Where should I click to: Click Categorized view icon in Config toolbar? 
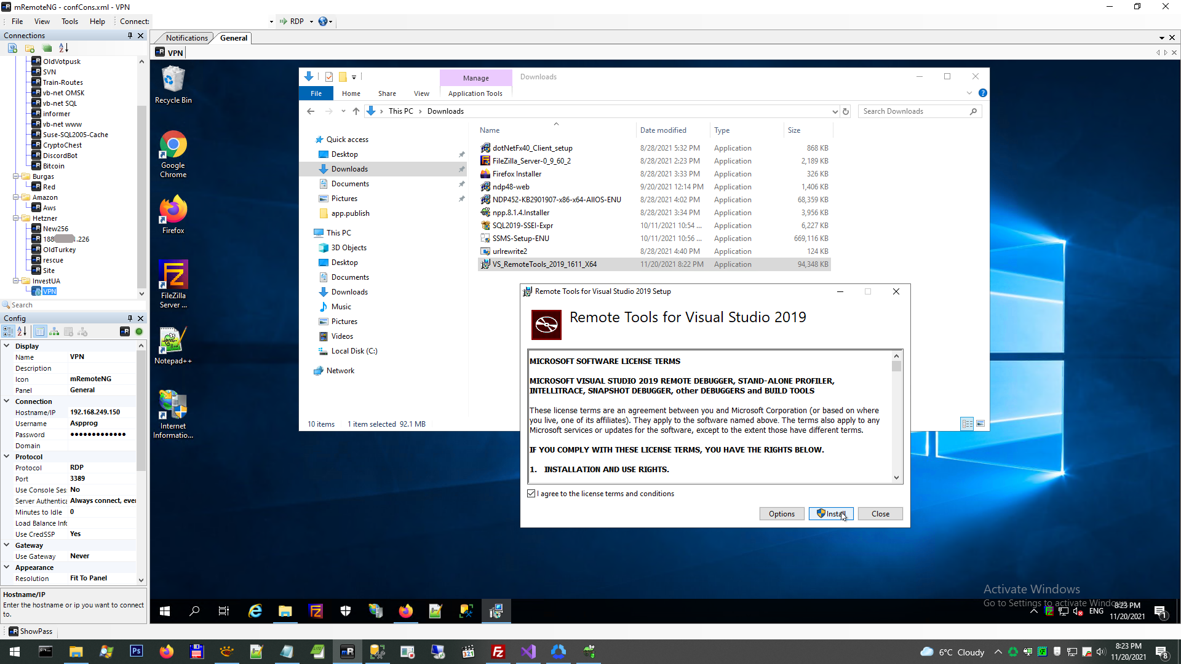click(x=8, y=332)
